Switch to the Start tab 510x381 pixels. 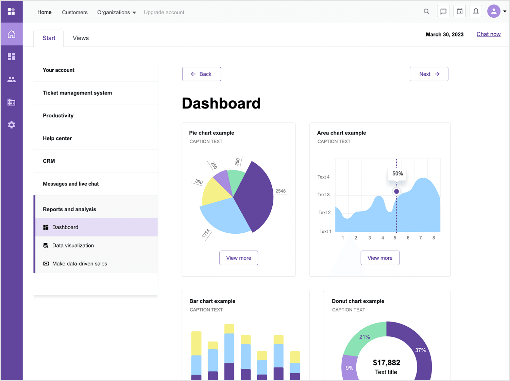tap(49, 38)
